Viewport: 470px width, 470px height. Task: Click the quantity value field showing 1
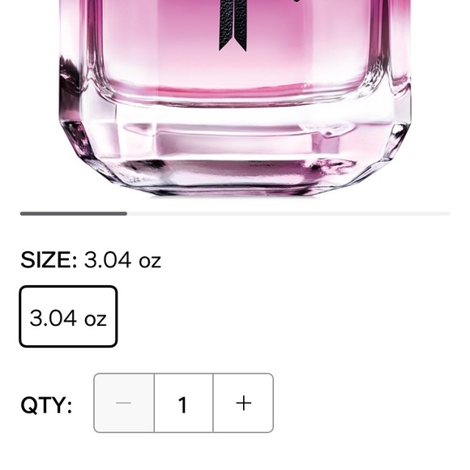coord(183,403)
